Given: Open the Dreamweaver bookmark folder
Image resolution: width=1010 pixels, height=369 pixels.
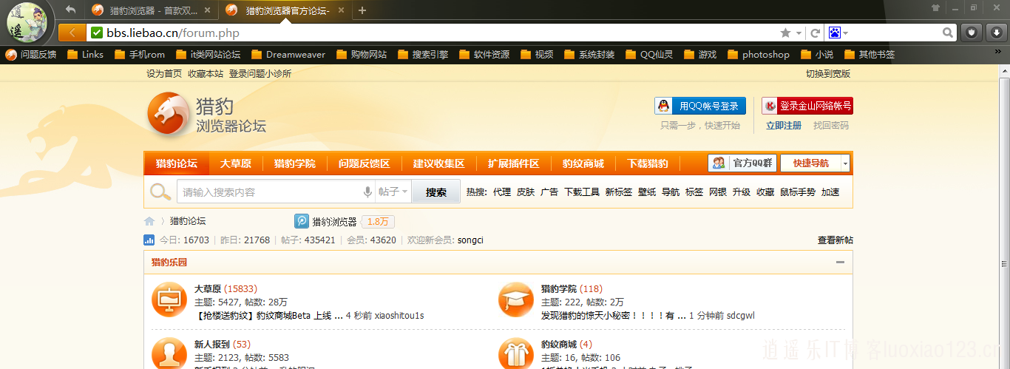Looking at the screenshot, I should point(288,54).
